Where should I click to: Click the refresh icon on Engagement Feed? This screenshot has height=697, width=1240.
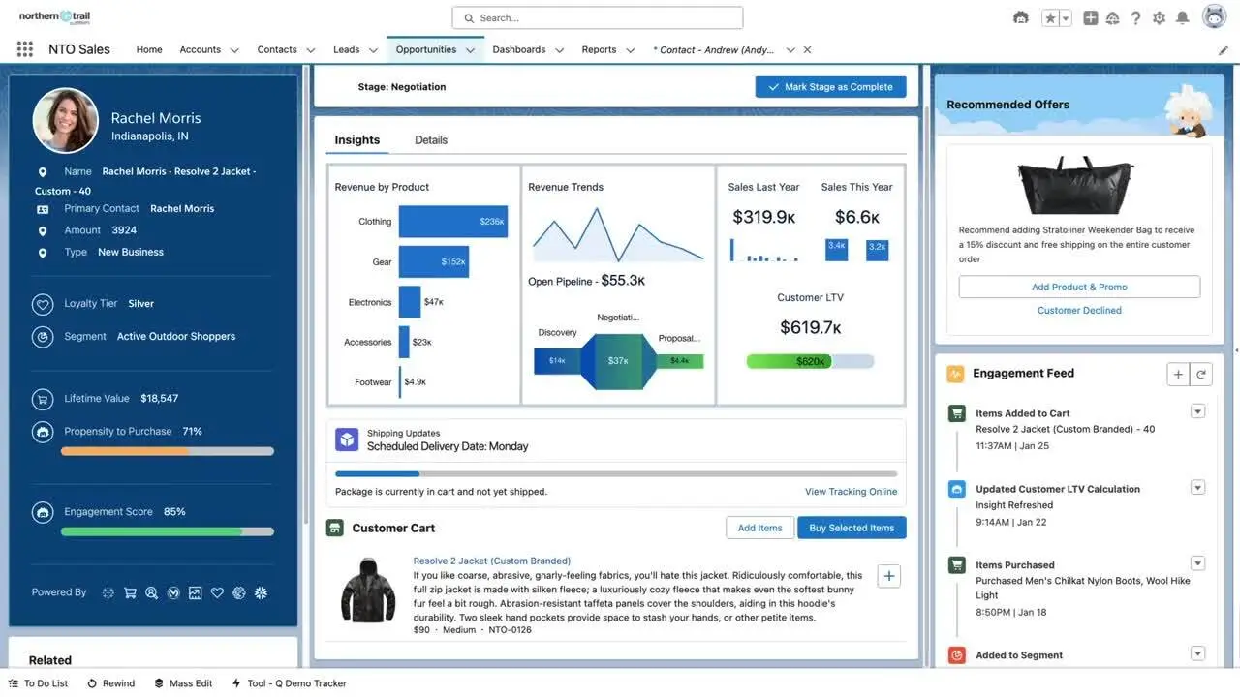pos(1200,372)
